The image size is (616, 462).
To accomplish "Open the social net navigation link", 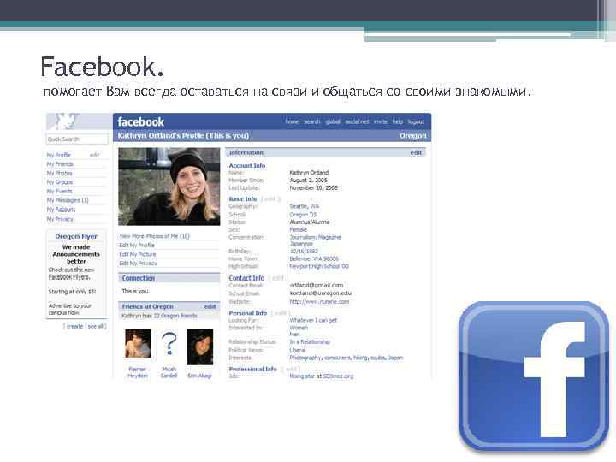I will pyautogui.click(x=357, y=121).
